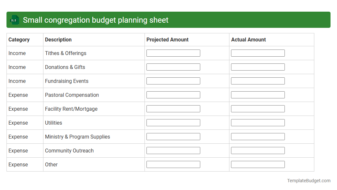Click the Projected Amount field for Other

(173, 164)
